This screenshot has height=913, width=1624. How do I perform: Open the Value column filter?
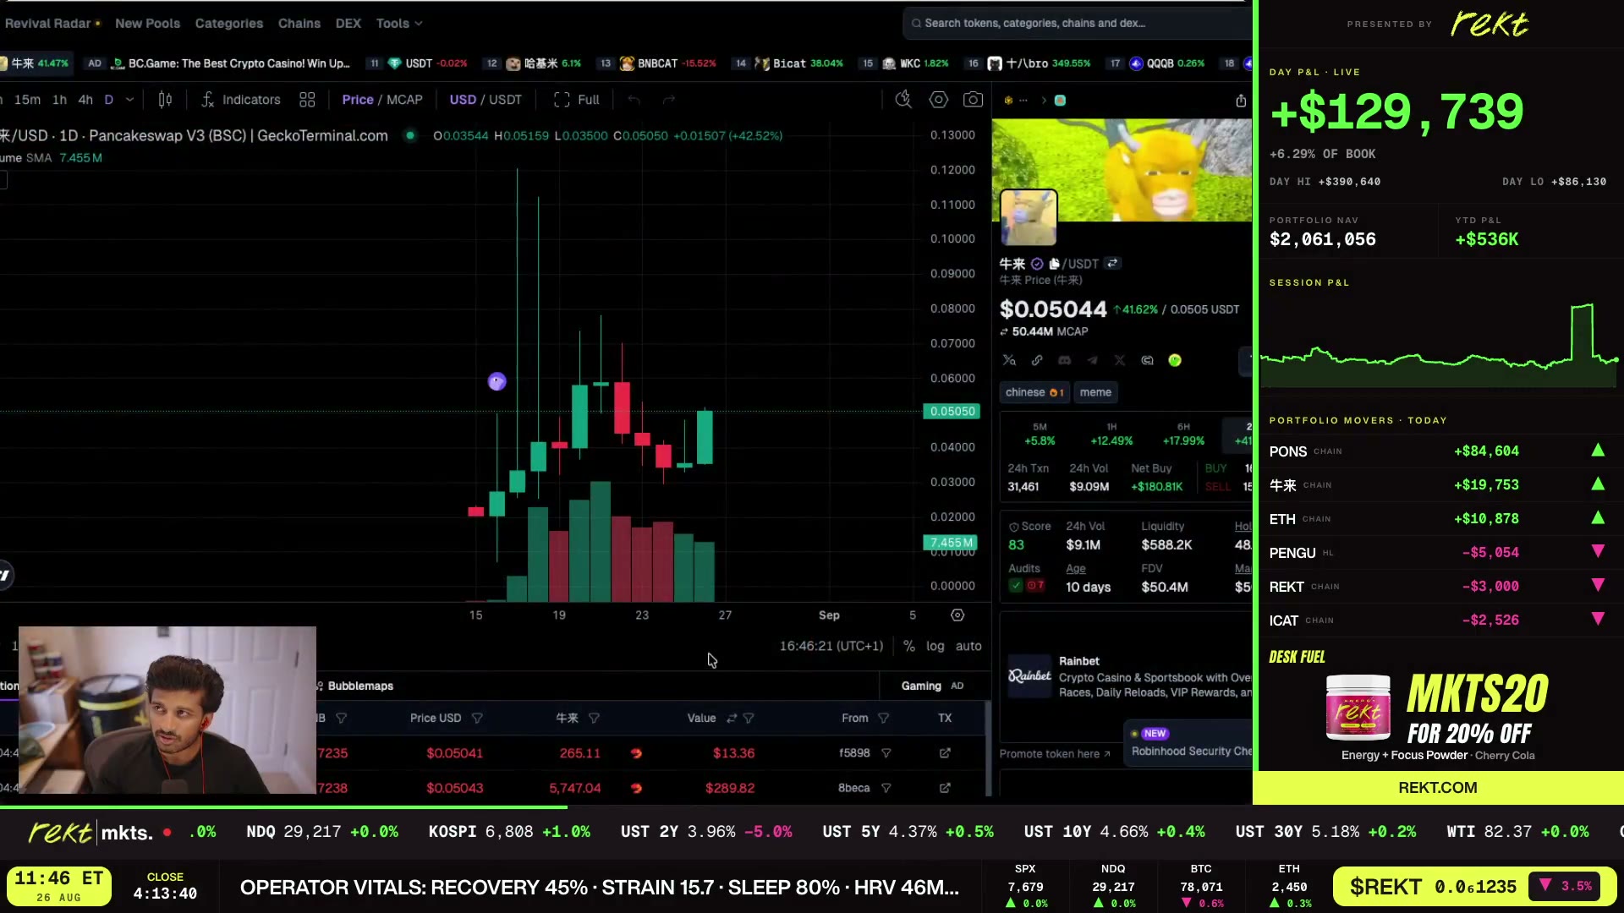749,719
